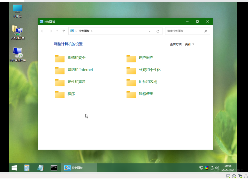The image size is (248, 179).
Task: Go back with the left arrow
Action: (x=43, y=31)
